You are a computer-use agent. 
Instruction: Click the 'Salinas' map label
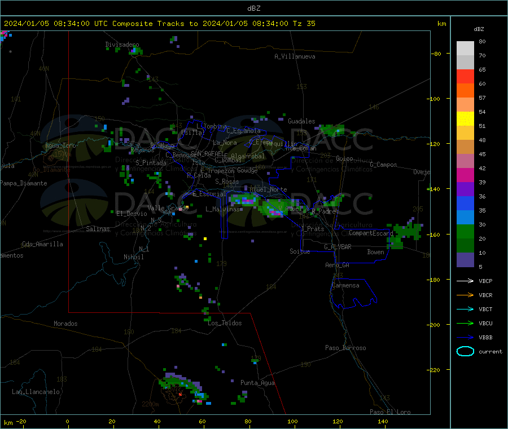[x=98, y=229]
